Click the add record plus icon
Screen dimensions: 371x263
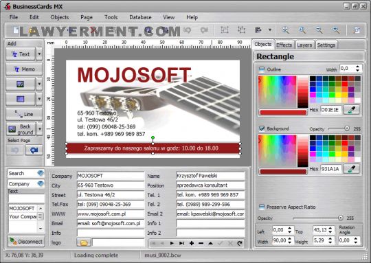click(192, 243)
